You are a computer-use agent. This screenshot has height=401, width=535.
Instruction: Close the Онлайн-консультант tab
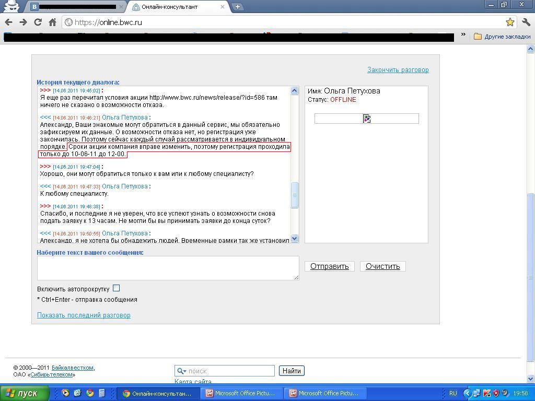click(222, 7)
